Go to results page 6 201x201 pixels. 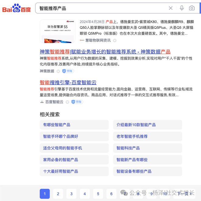pyautogui.click(x=111, y=194)
